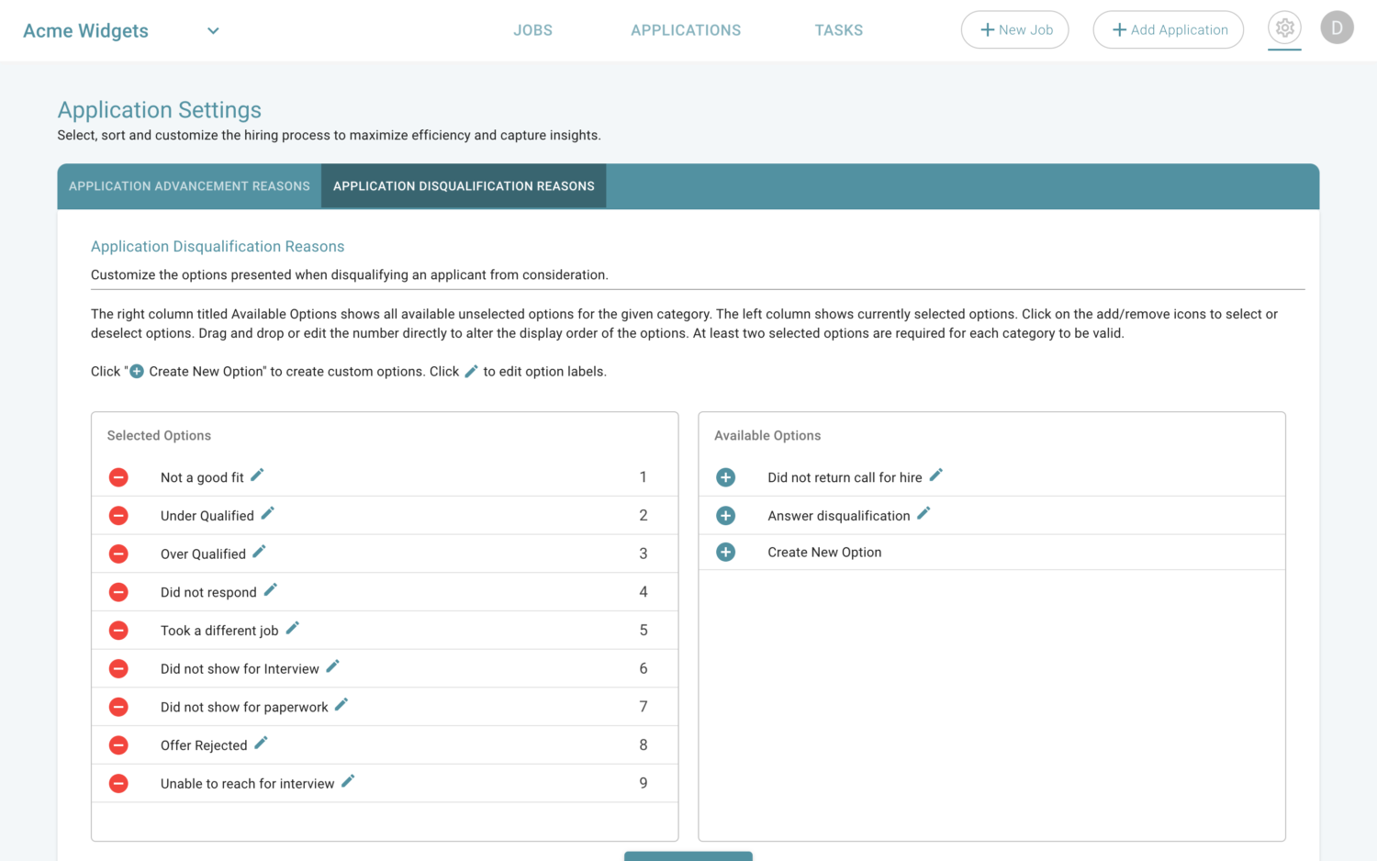The width and height of the screenshot is (1377, 861).
Task: Switch to Application Advancement Reasons tab
Action: pos(188,185)
